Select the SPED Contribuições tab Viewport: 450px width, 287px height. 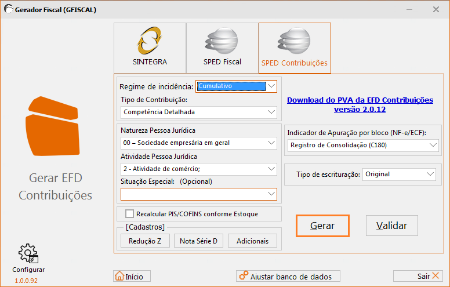tap(295, 48)
